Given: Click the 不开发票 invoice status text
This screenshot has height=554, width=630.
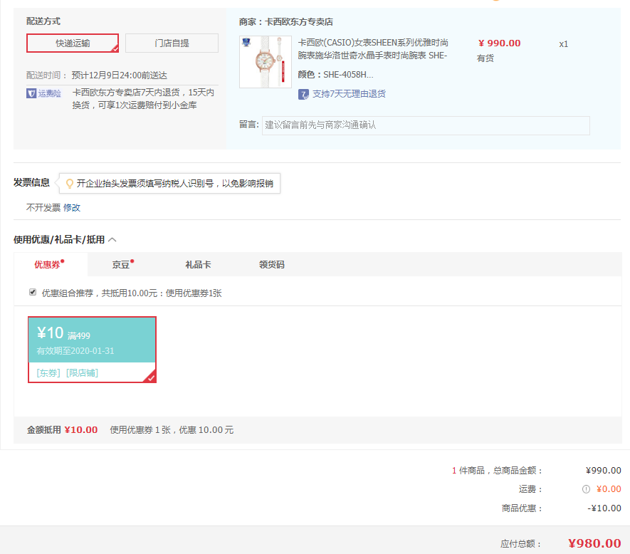Looking at the screenshot, I should pos(43,207).
